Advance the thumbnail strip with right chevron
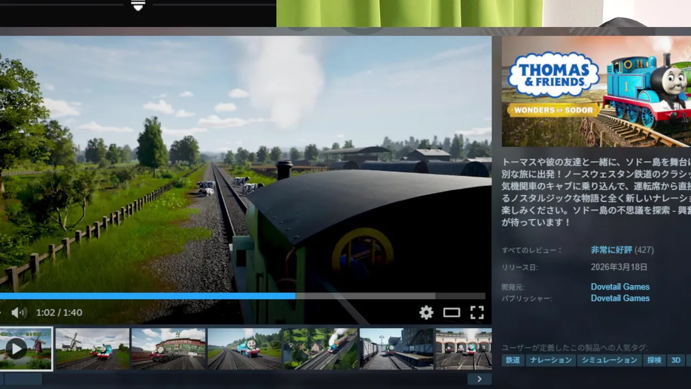The image size is (691, 389). click(479, 379)
